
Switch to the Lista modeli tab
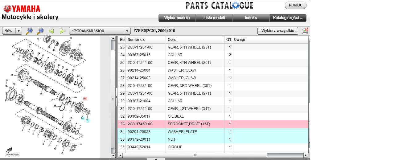(x=214, y=18)
